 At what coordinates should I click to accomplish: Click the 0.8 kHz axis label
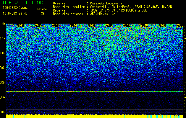(3, 83)
